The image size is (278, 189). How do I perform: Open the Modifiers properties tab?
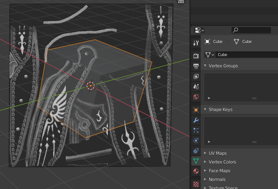(x=196, y=120)
